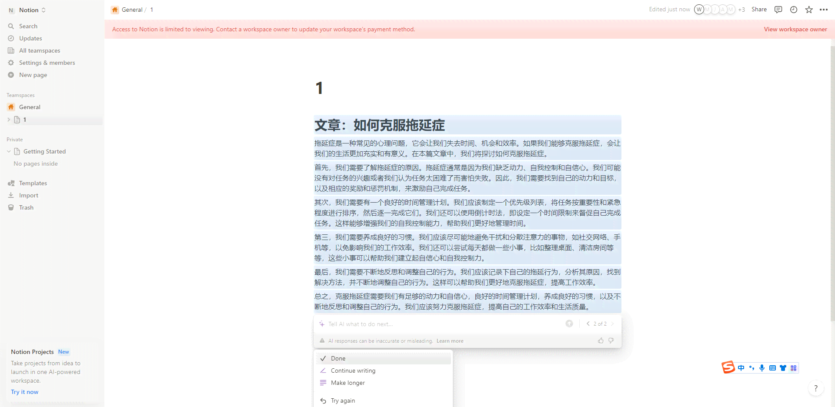Viewport: 835px width, 407px height.
Task: Click the AI prompt submit arrow
Action: coord(569,324)
